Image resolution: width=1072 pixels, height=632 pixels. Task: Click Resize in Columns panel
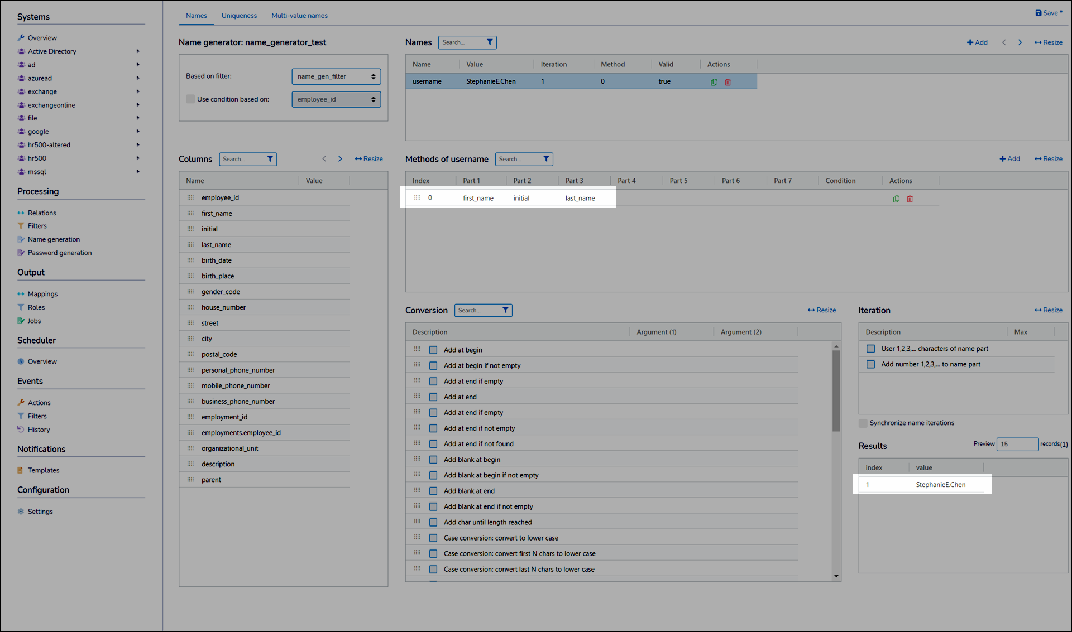point(368,159)
